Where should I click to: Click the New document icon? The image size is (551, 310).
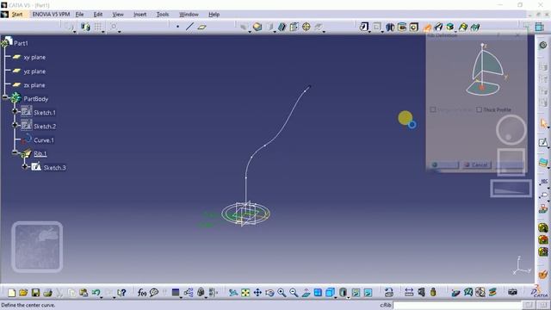click(x=11, y=293)
